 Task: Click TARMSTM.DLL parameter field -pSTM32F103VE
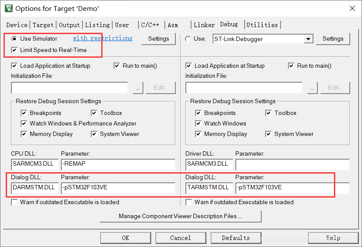click(x=292, y=188)
